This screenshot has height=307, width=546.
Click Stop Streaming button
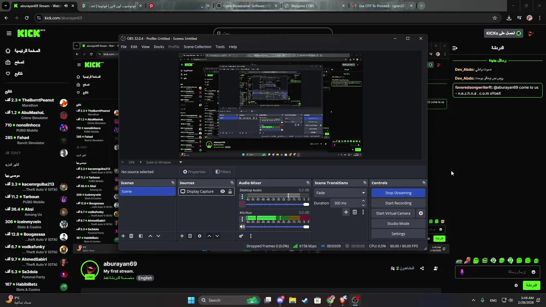tap(398, 193)
